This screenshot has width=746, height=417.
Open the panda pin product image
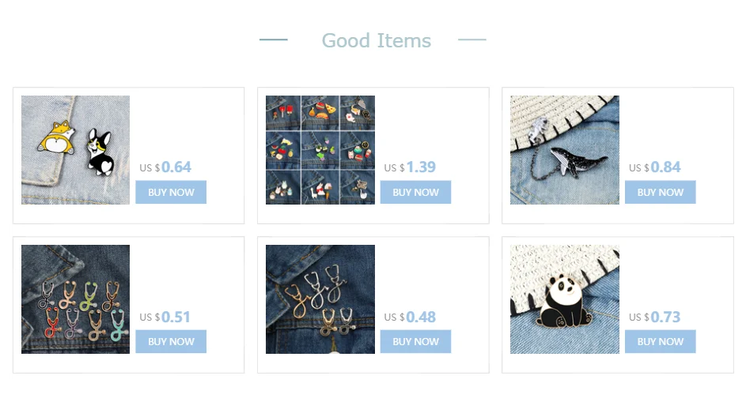pyautogui.click(x=565, y=299)
